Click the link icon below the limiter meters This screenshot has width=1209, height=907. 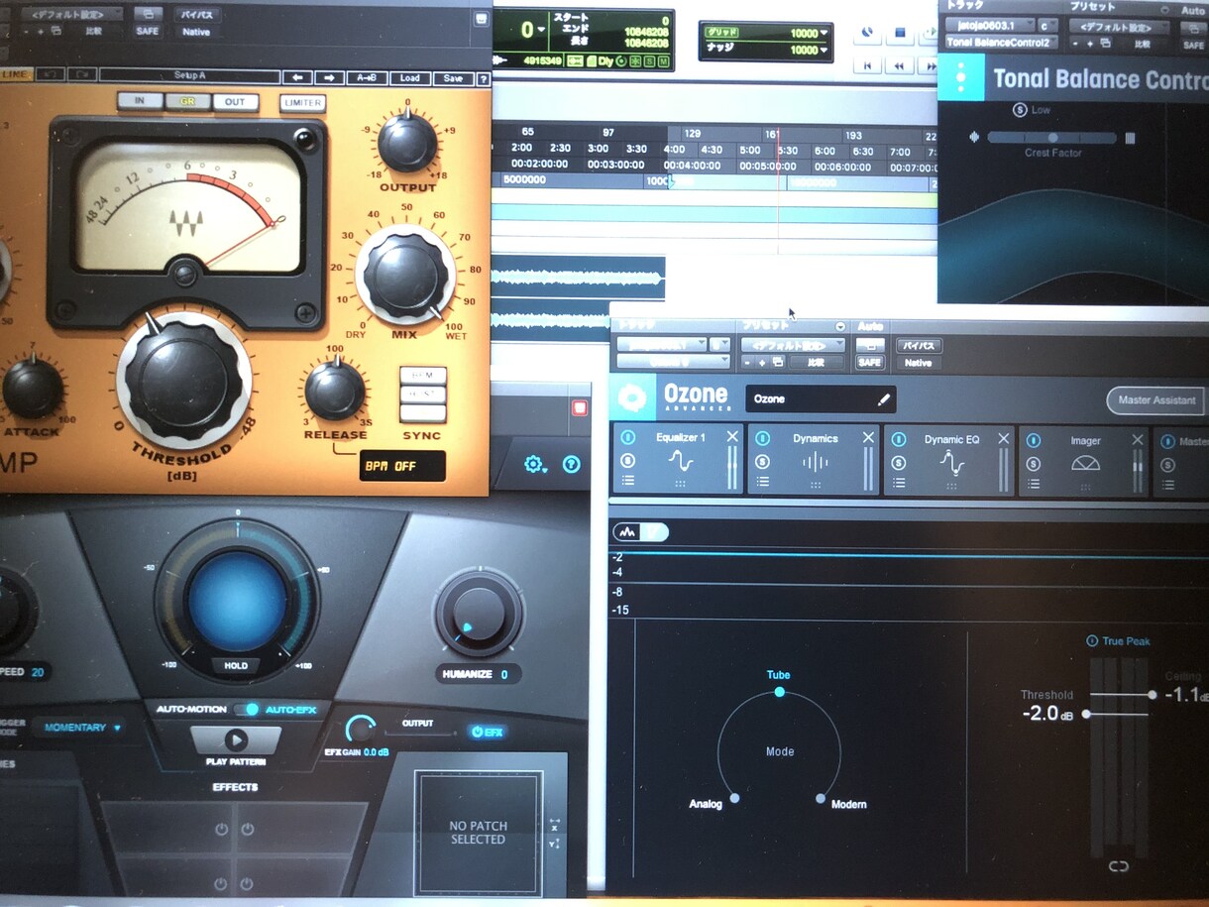[1118, 866]
